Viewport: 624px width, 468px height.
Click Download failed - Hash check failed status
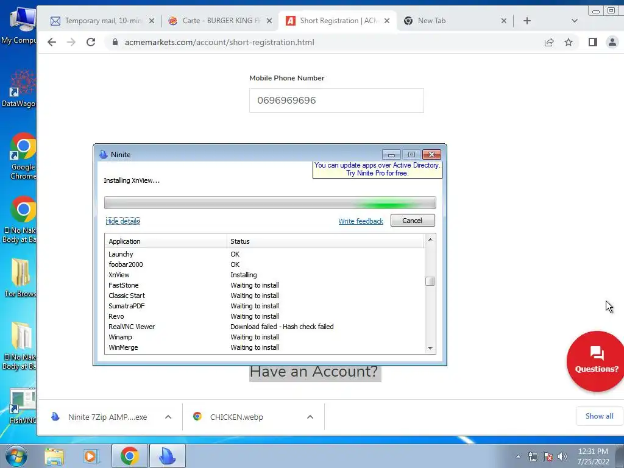point(282,327)
